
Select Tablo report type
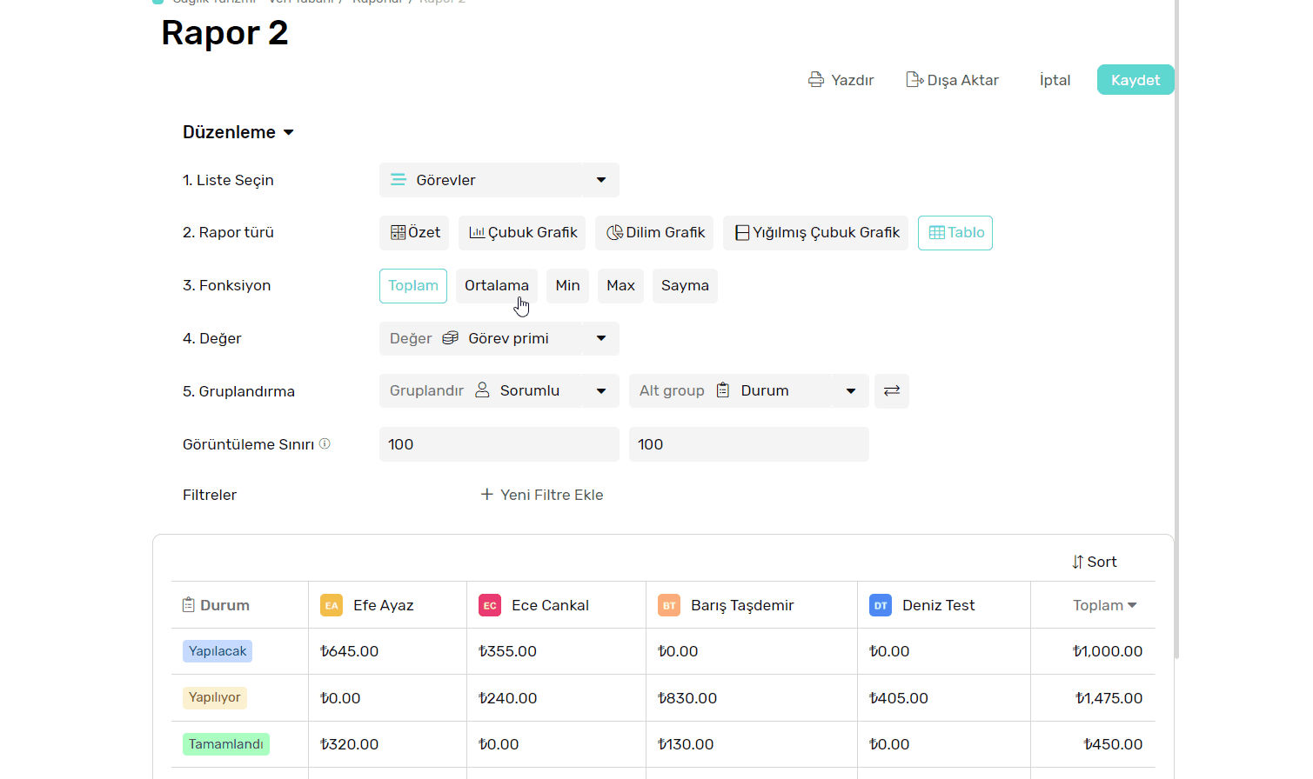tap(955, 233)
